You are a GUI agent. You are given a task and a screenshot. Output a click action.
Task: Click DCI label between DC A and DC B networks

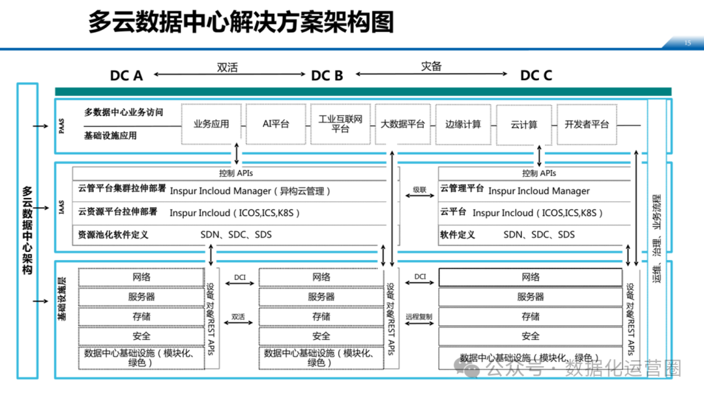(x=240, y=277)
